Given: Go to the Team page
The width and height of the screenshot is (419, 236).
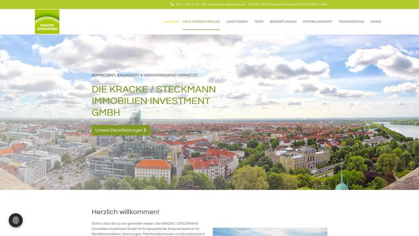Looking at the screenshot, I should point(259,22).
